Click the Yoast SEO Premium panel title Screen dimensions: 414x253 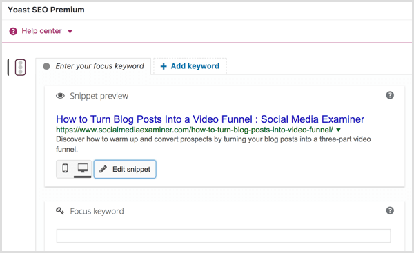(46, 10)
